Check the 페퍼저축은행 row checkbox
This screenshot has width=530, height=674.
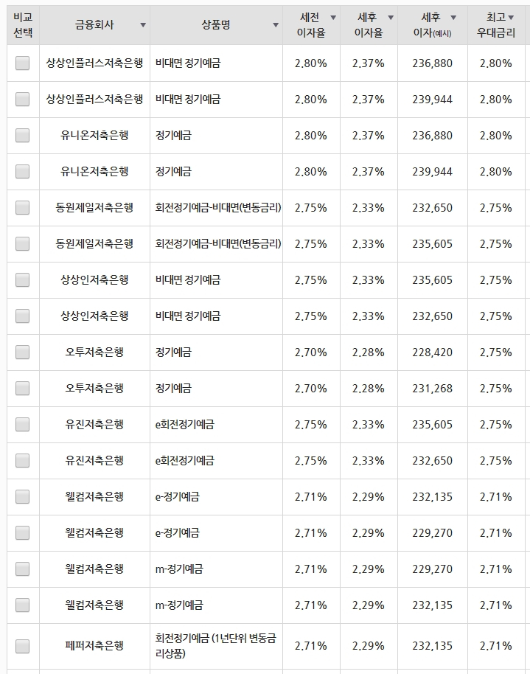click(22, 646)
